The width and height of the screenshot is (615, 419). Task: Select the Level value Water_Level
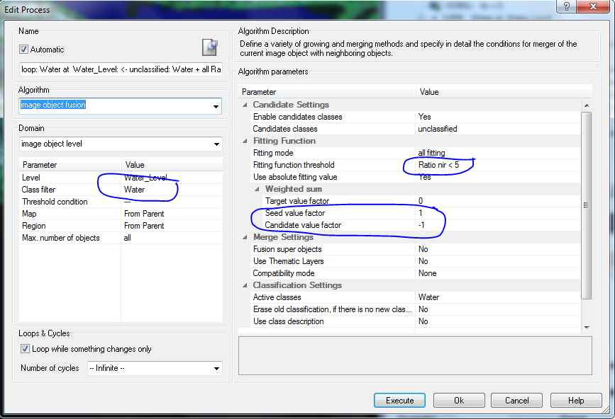[172, 178]
